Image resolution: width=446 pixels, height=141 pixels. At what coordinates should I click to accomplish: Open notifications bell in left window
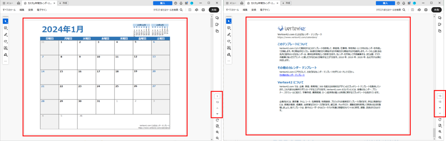[181, 3]
